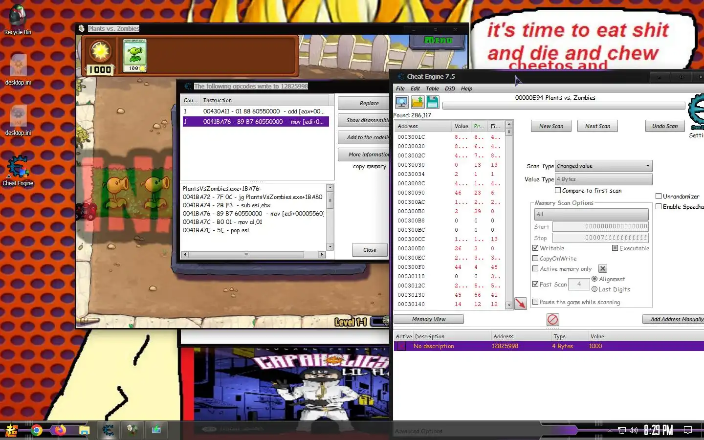The width and height of the screenshot is (704, 440).
Task: Open Memory View
Action: (429, 319)
